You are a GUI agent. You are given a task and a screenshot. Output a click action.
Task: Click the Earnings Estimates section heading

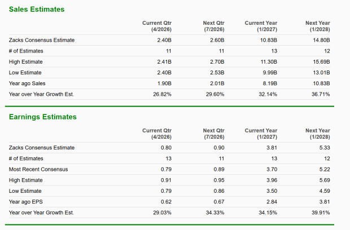[43, 117]
